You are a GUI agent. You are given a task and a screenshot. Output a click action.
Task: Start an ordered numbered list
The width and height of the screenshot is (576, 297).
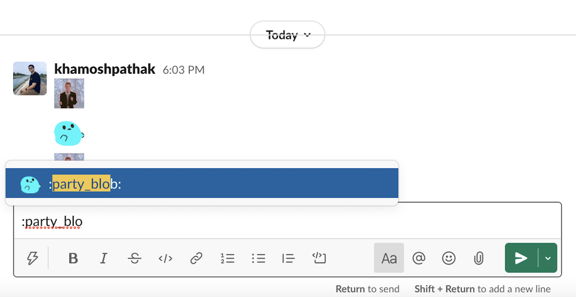pos(227,258)
